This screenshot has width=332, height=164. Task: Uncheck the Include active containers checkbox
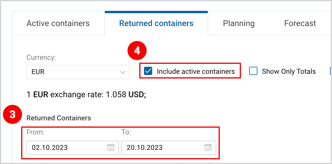click(148, 71)
